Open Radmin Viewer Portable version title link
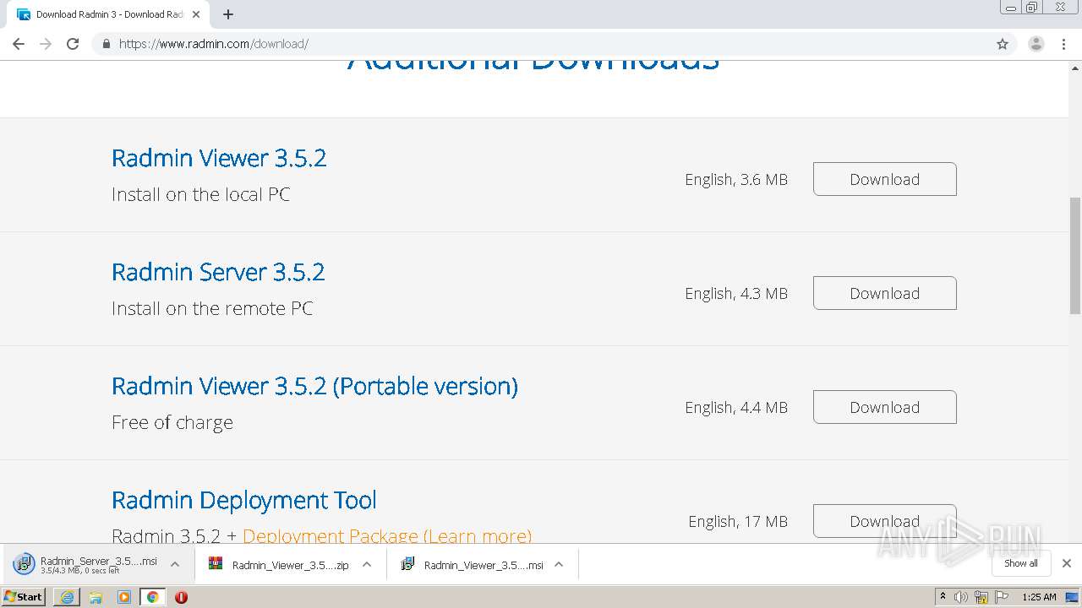 tap(314, 386)
